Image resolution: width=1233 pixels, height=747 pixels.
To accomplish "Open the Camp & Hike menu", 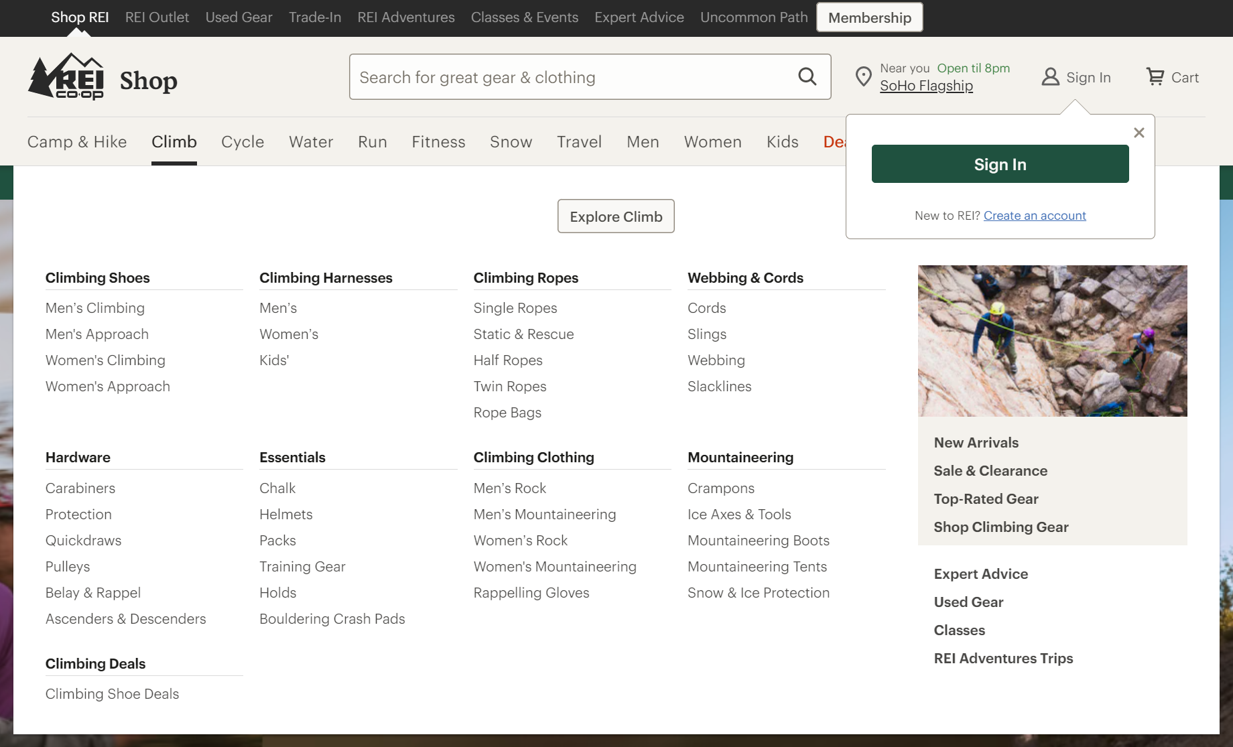I will click(x=77, y=142).
